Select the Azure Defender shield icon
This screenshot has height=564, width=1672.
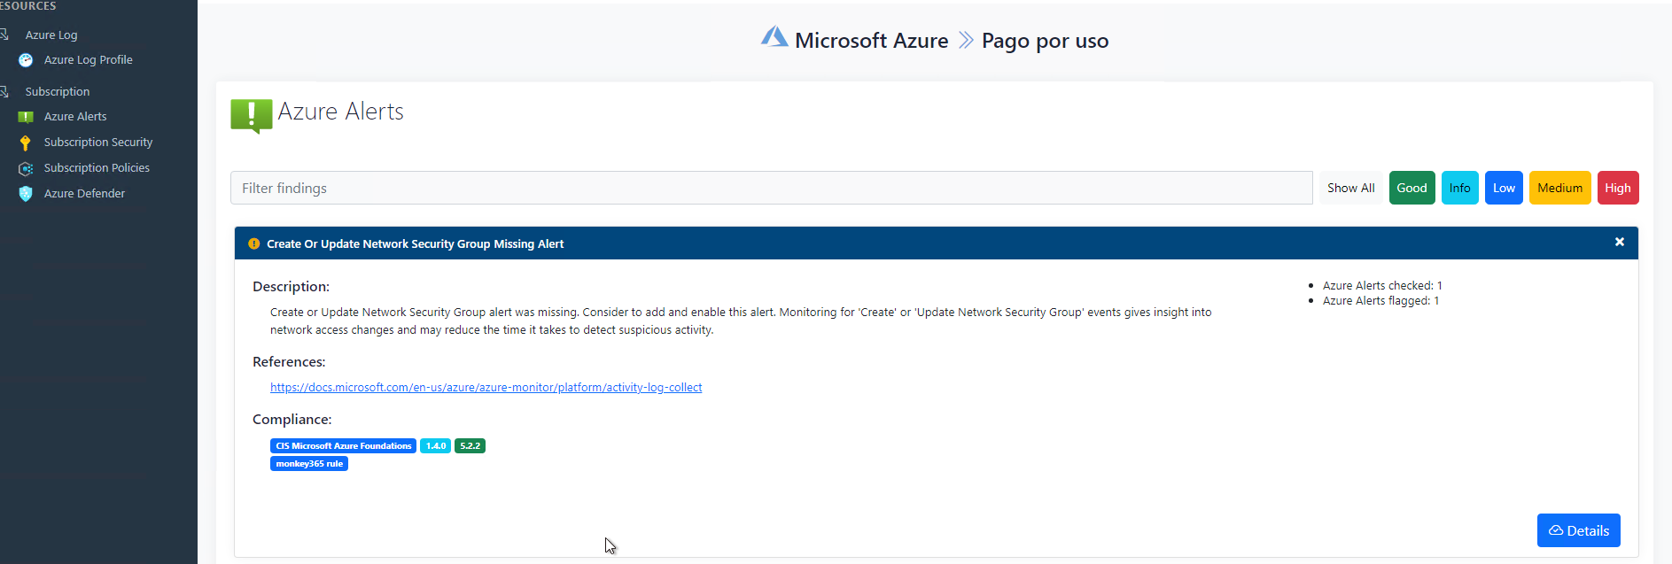[26, 194]
